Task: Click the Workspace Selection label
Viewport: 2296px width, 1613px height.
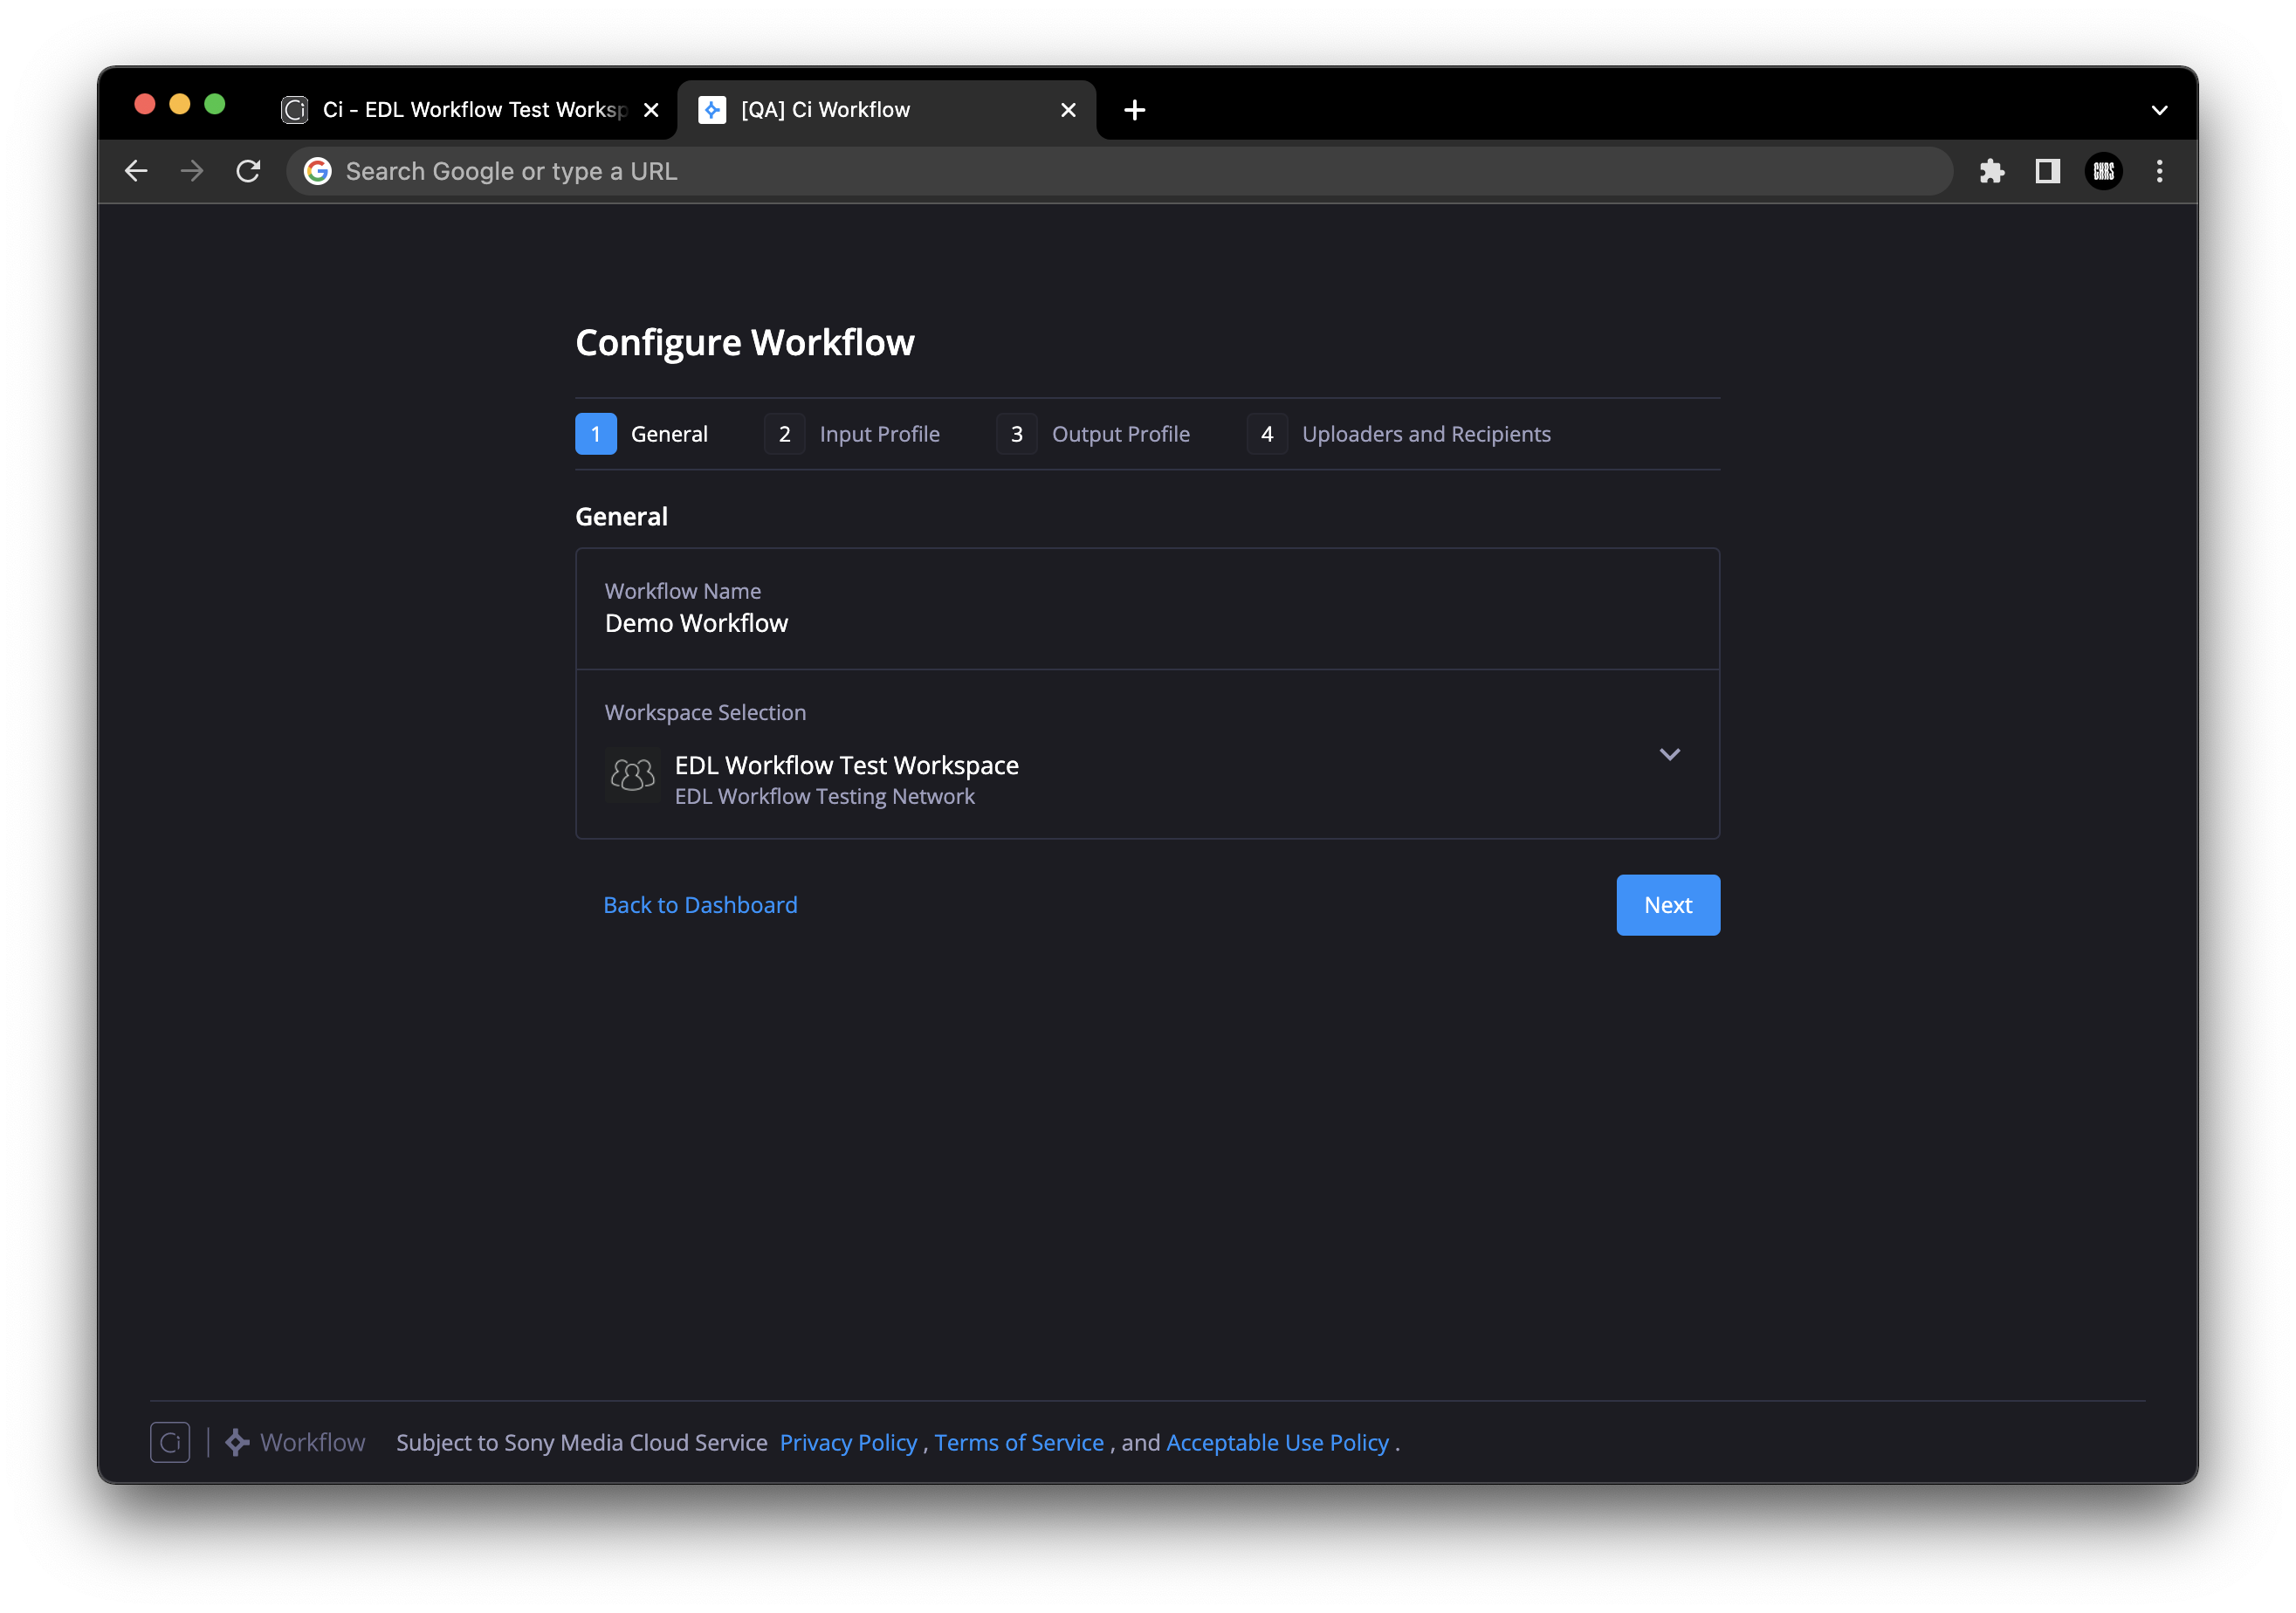Action: point(705,712)
